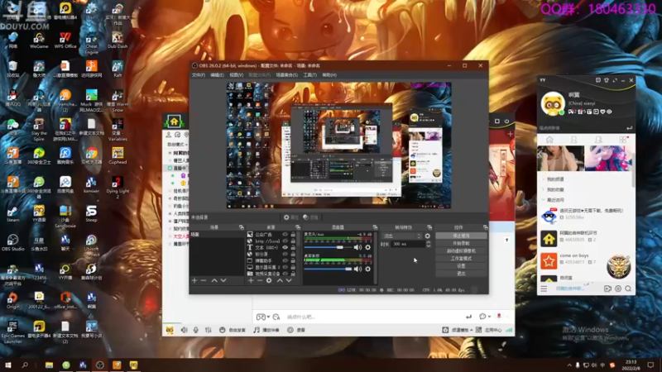The image size is (662, 372).
Task: Open transition properties gear next to 淡出
Action: tap(428, 236)
